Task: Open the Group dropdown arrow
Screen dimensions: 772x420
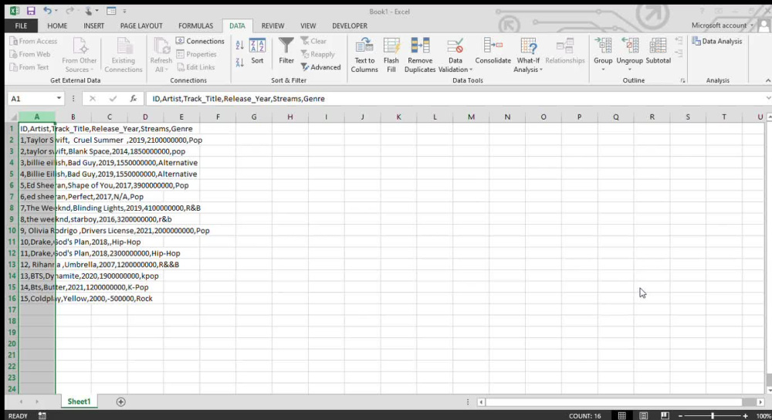Action: click(x=603, y=69)
